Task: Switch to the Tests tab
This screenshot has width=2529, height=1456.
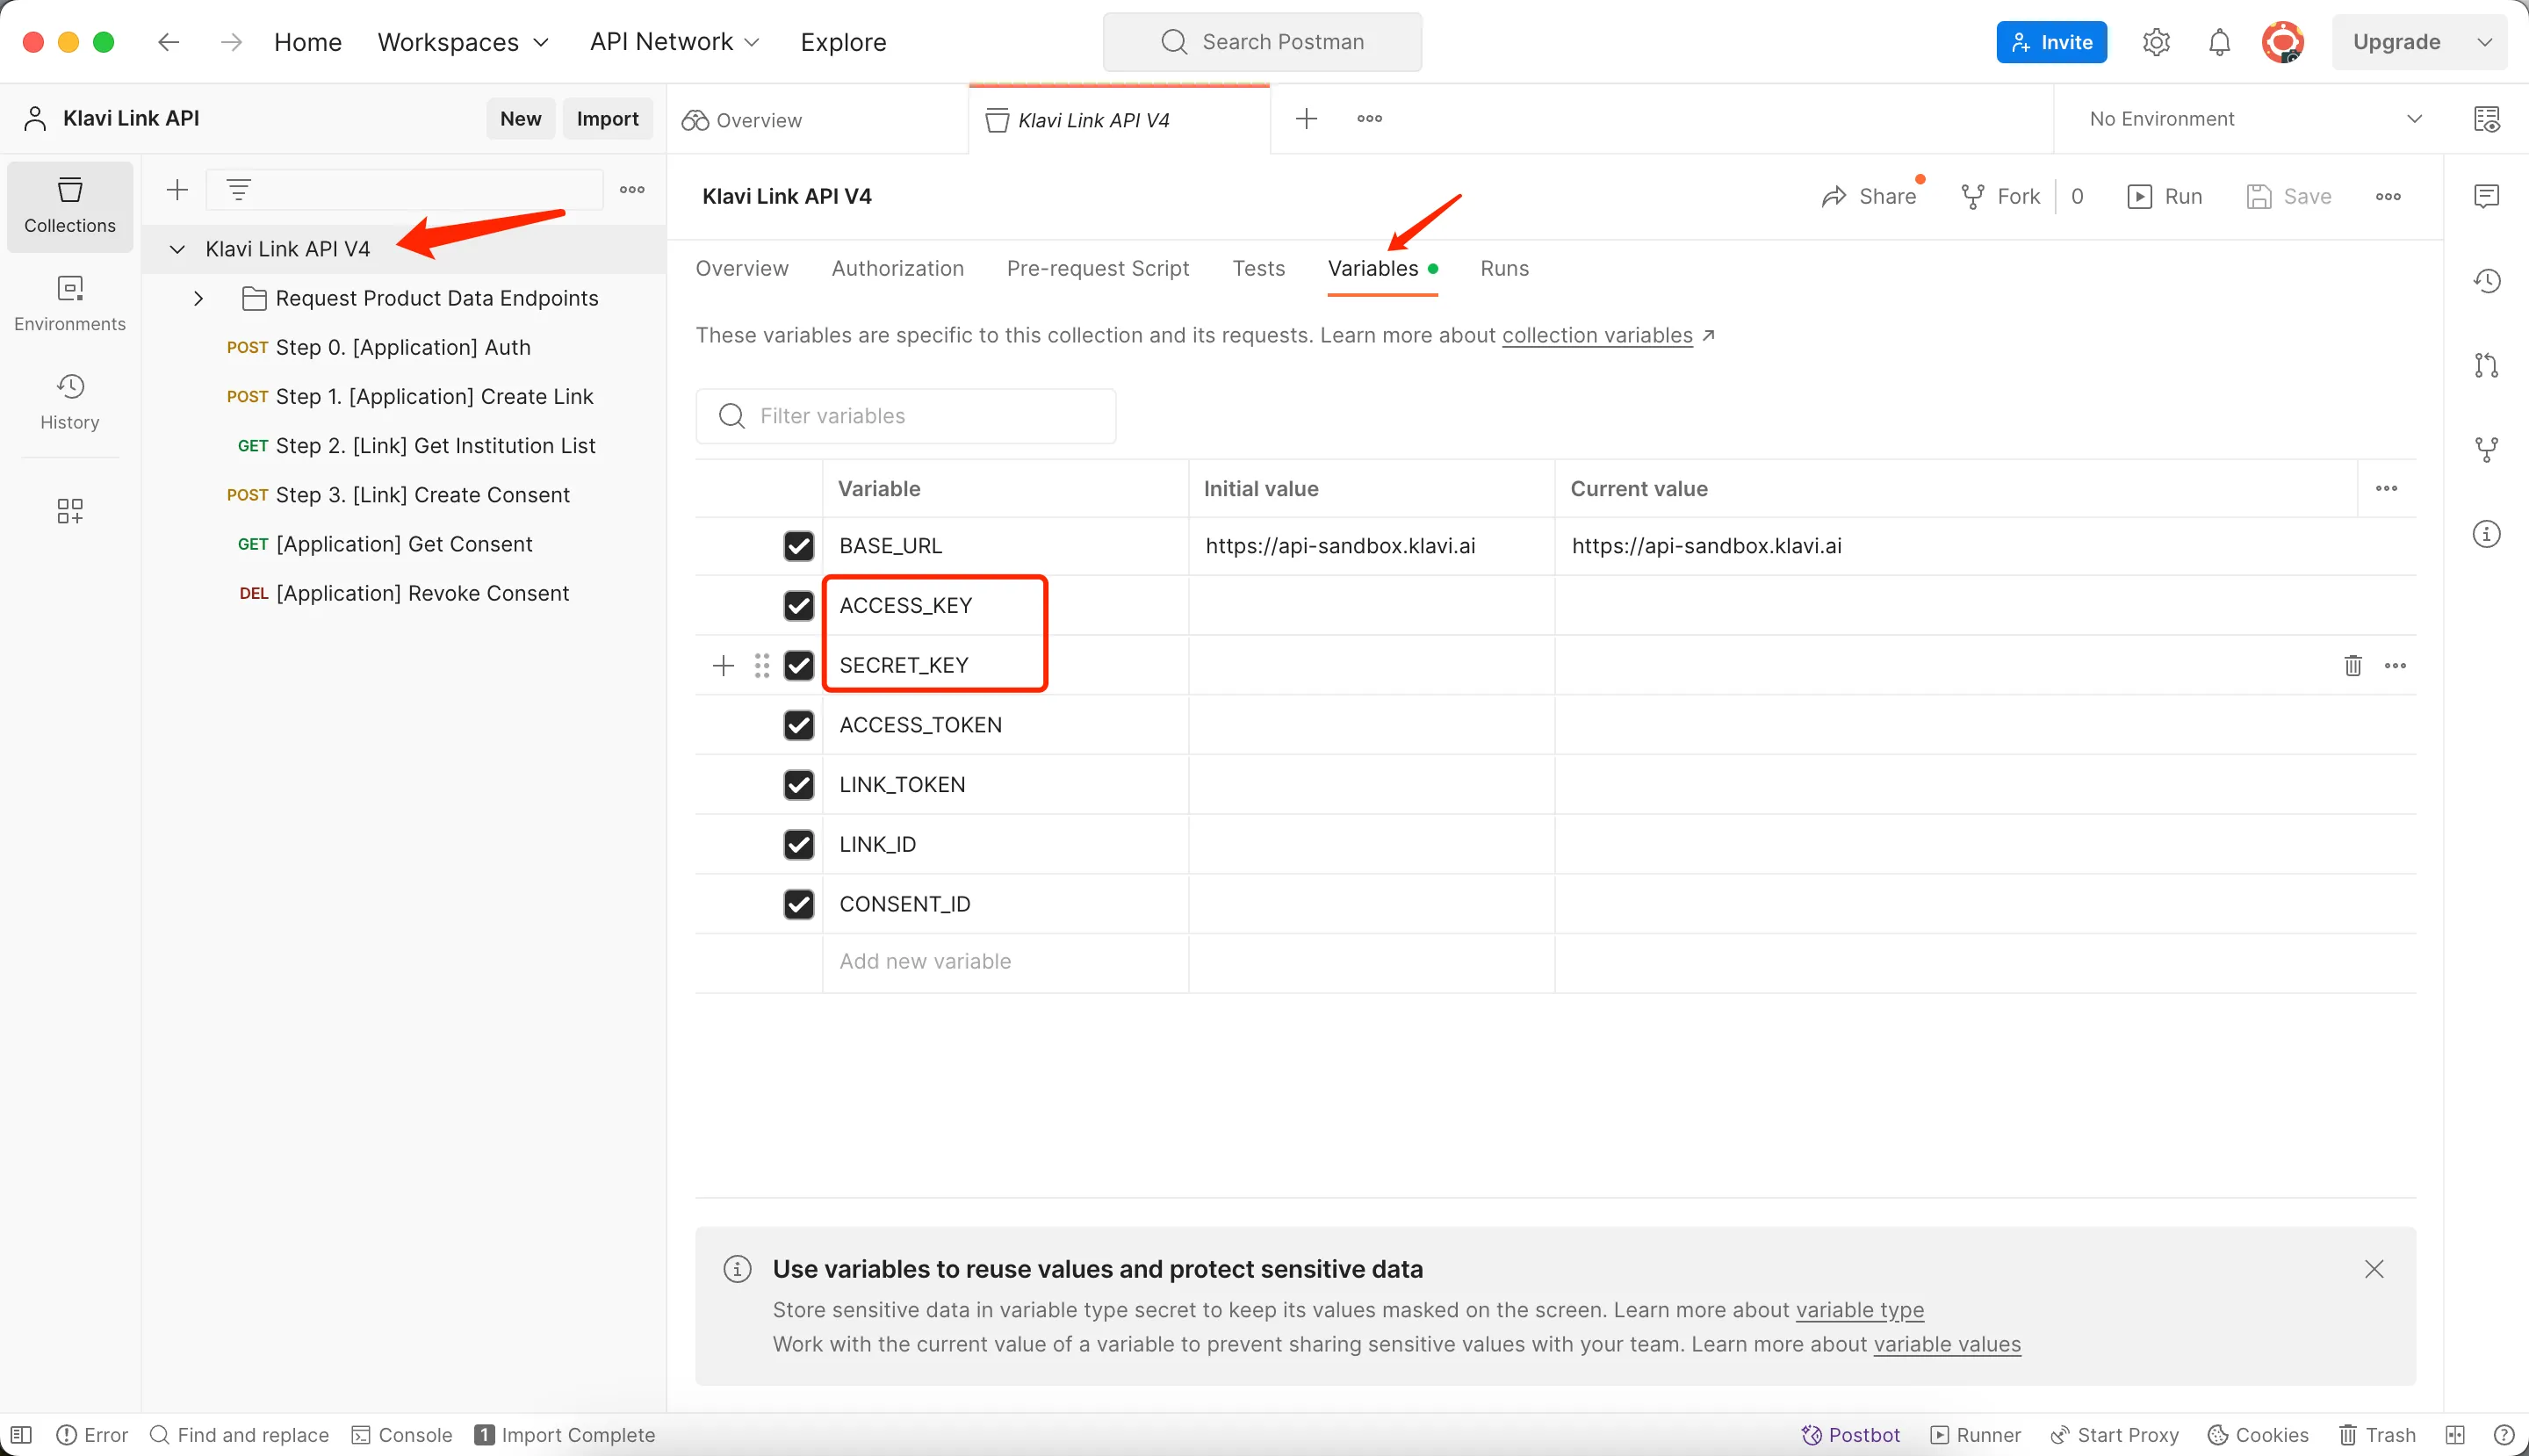Action: (x=1258, y=268)
